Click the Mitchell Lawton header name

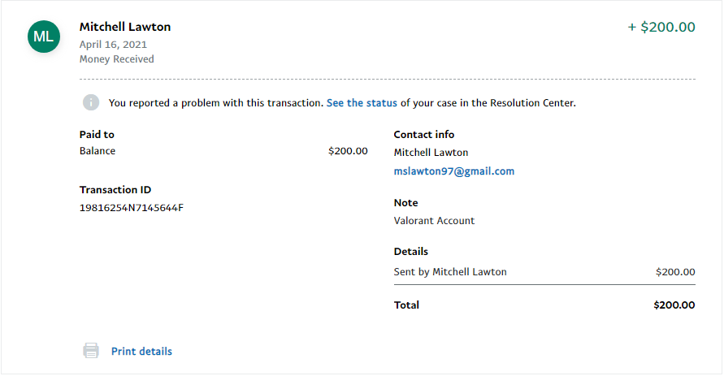click(125, 27)
